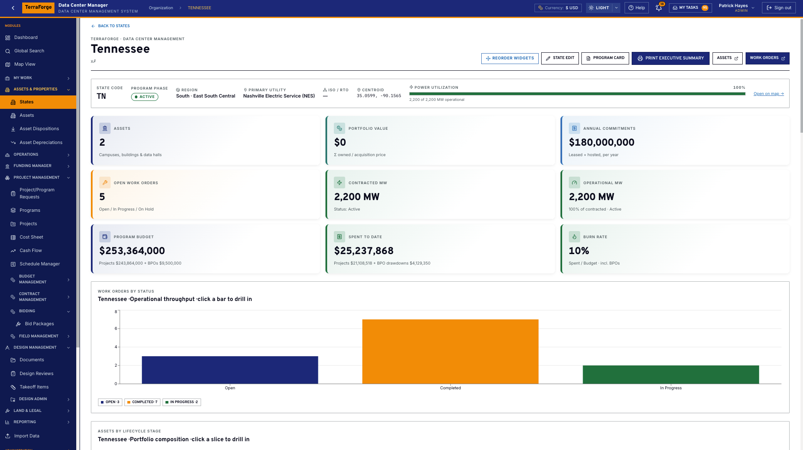Click the Burn Rate flame icon
This screenshot has width=803, height=450.
[x=574, y=237]
